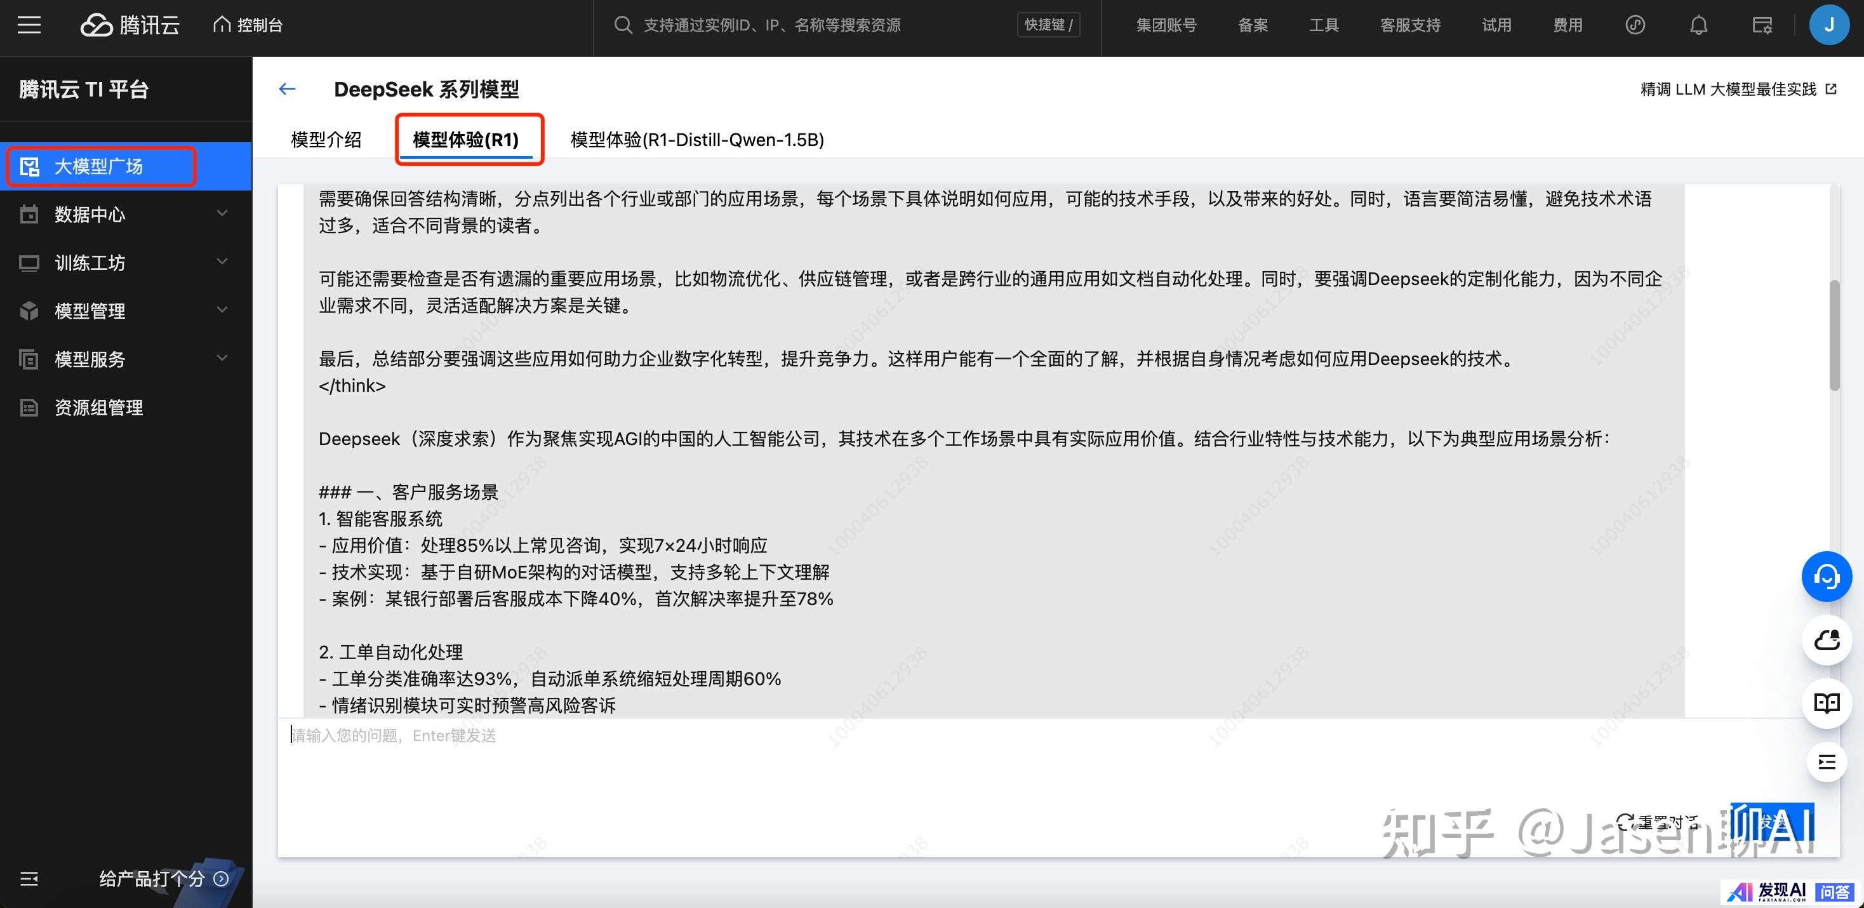The image size is (1864, 908).
Task: Expand 模型管理 chevron
Action: (223, 310)
